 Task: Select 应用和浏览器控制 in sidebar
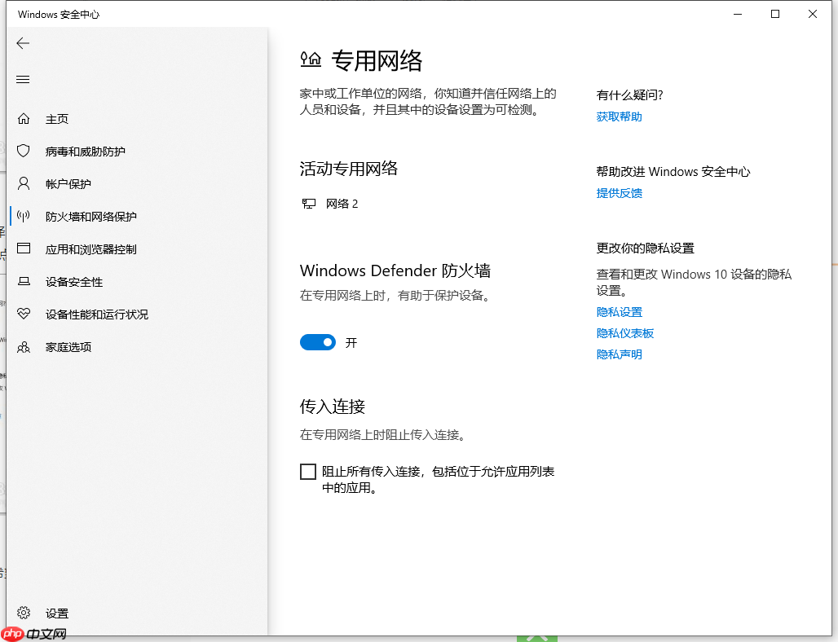coord(90,248)
